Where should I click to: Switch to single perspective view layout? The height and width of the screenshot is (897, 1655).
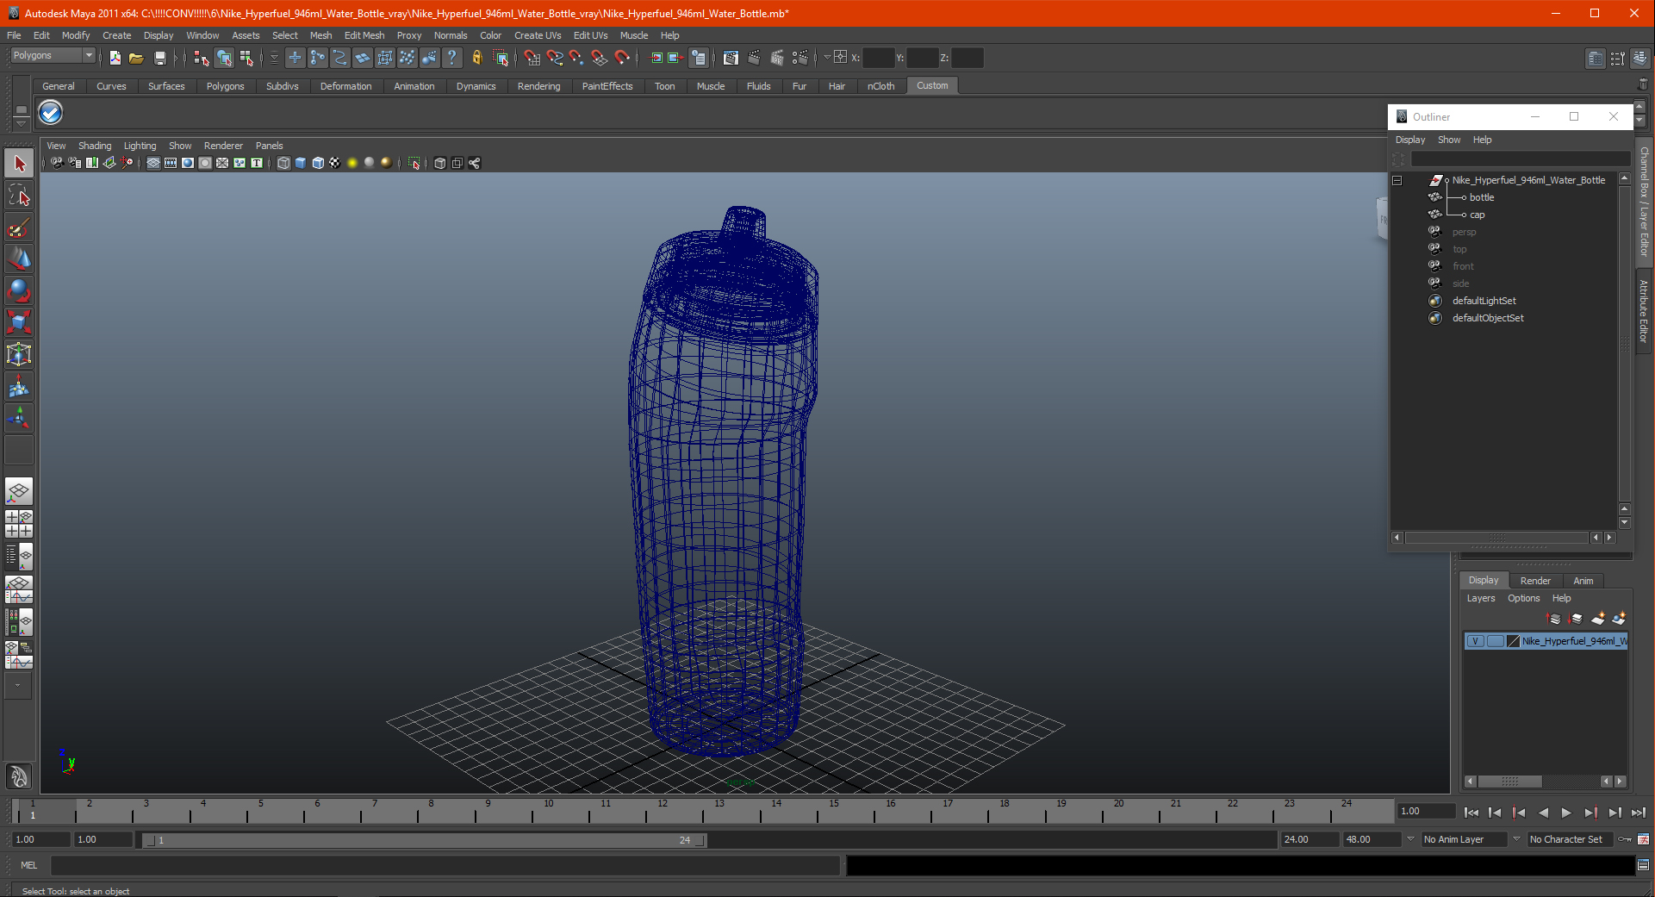pyautogui.click(x=19, y=491)
